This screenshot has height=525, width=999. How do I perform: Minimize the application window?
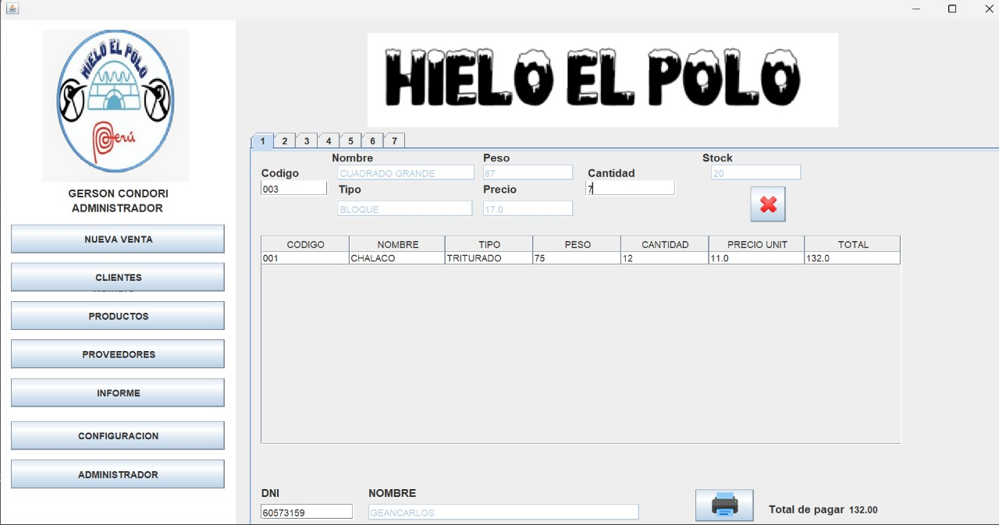pos(916,9)
